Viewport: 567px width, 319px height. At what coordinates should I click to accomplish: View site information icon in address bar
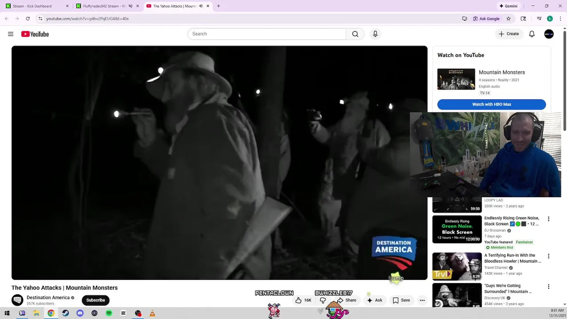coord(40,19)
